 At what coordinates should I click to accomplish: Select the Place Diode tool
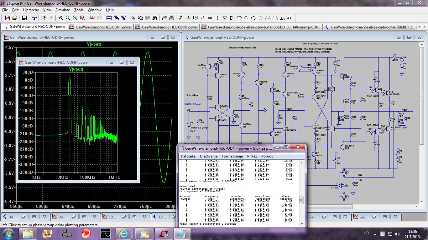pos(225,18)
